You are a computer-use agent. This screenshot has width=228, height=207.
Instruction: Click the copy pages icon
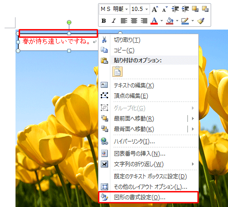pyautogui.click(x=104, y=50)
